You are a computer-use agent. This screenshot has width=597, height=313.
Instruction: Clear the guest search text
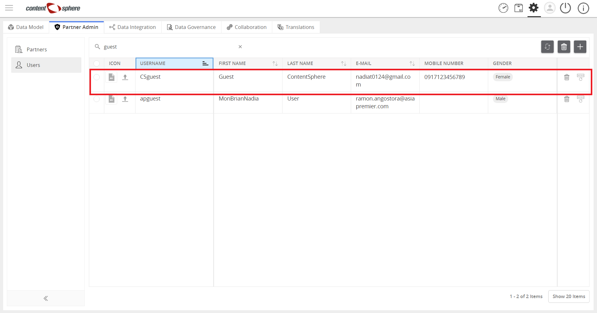240,47
